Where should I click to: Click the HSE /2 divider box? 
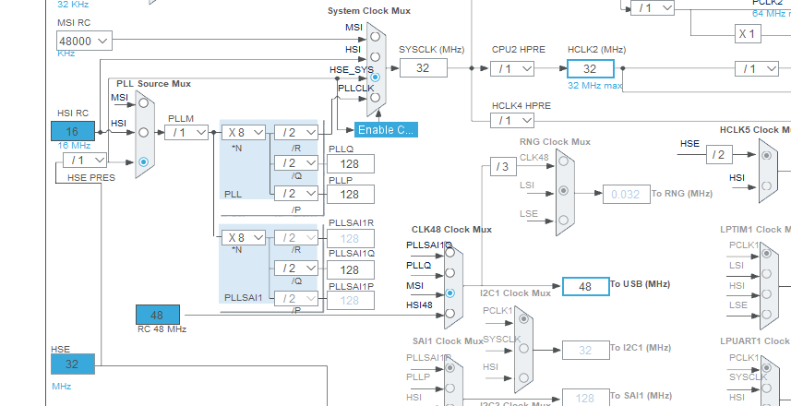719,155
